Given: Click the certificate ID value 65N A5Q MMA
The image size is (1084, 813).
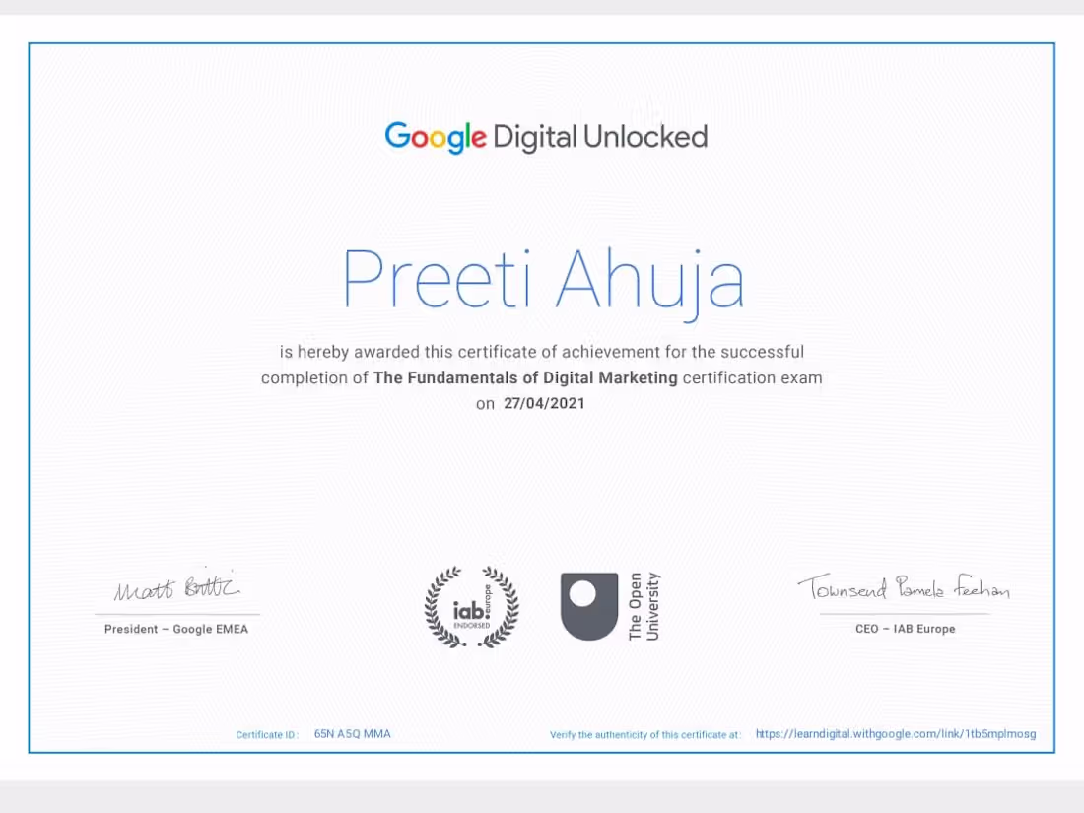Looking at the screenshot, I should tap(353, 733).
